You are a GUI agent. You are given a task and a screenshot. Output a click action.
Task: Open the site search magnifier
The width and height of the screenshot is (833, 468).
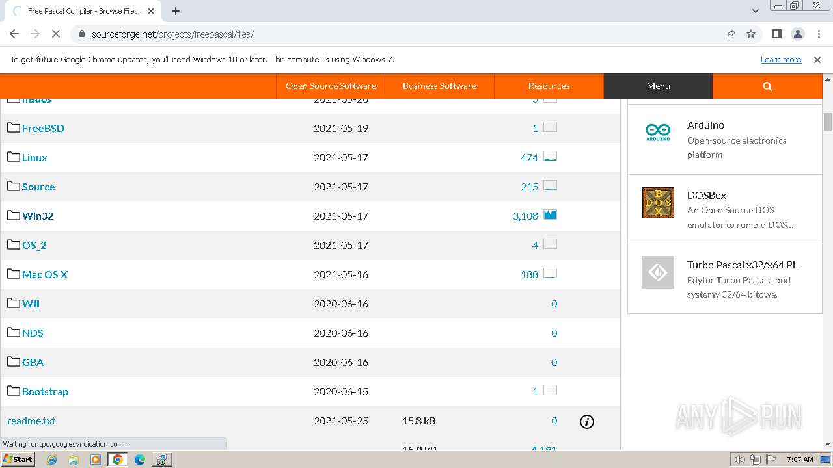click(x=767, y=86)
